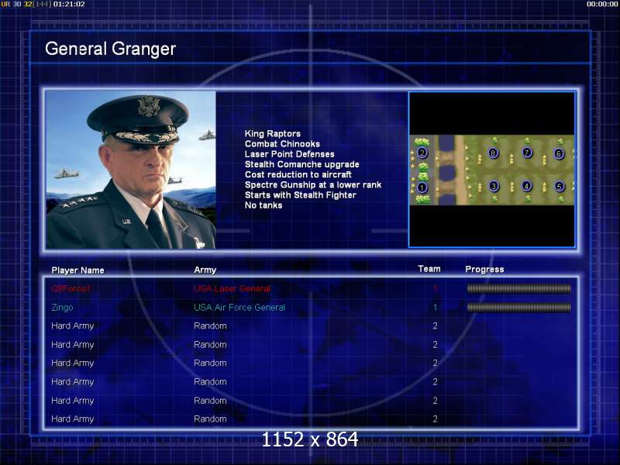Select start position 6 on the minimap
The image size is (620, 465).
pyautogui.click(x=559, y=153)
